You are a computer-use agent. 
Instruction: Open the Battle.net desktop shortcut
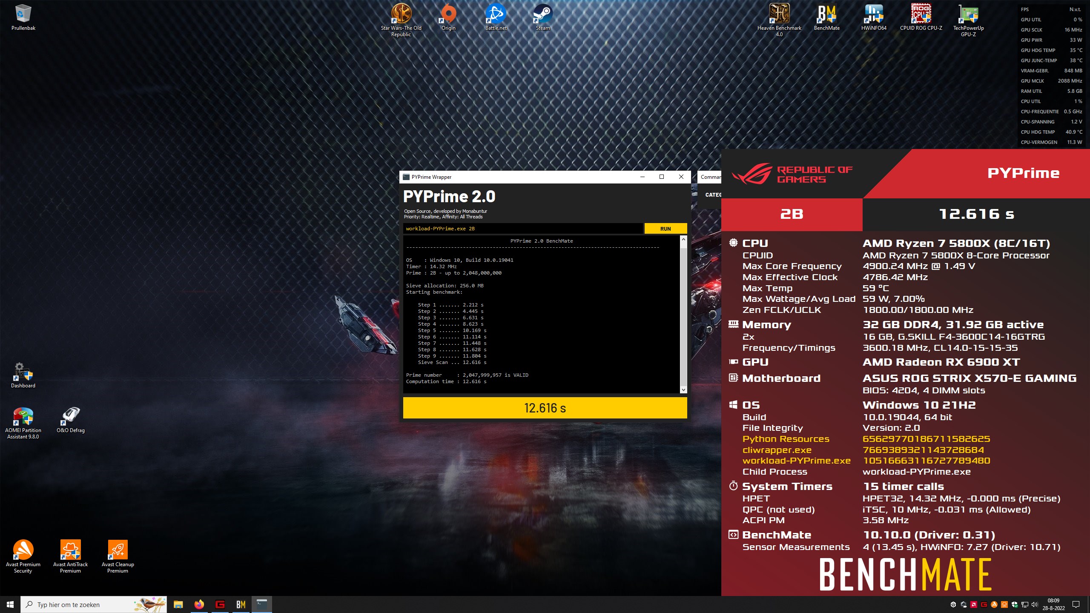click(496, 18)
